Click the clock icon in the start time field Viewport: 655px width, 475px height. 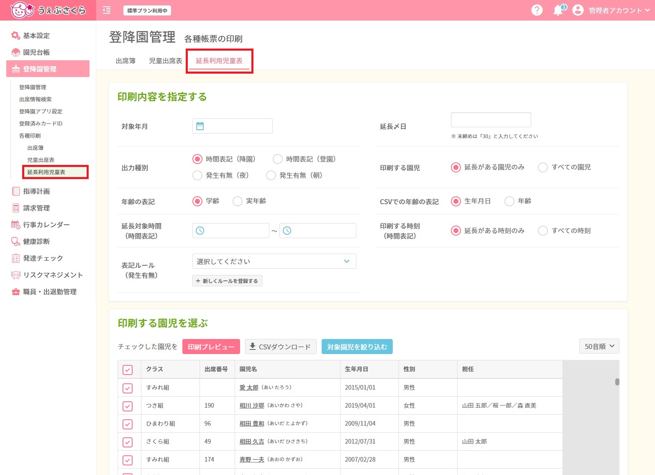coord(200,231)
